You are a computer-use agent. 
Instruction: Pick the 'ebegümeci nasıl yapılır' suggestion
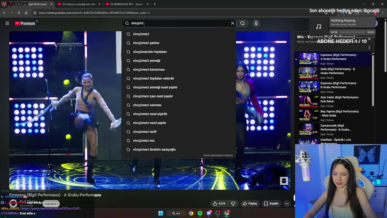179,123
